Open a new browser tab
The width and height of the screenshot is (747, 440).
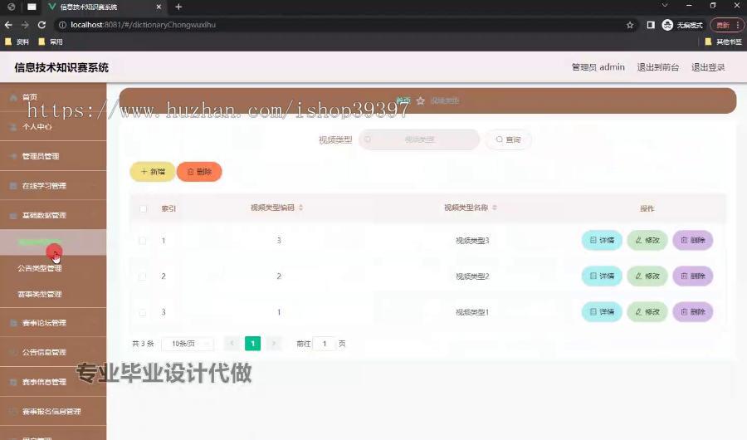[x=178, y=7]
